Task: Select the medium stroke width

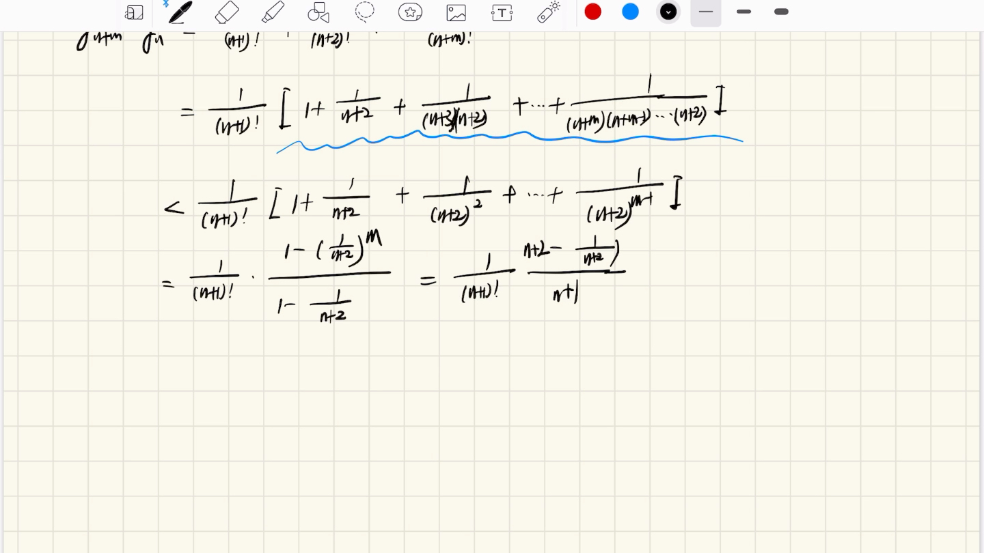Action: click(x=744, y=12)
